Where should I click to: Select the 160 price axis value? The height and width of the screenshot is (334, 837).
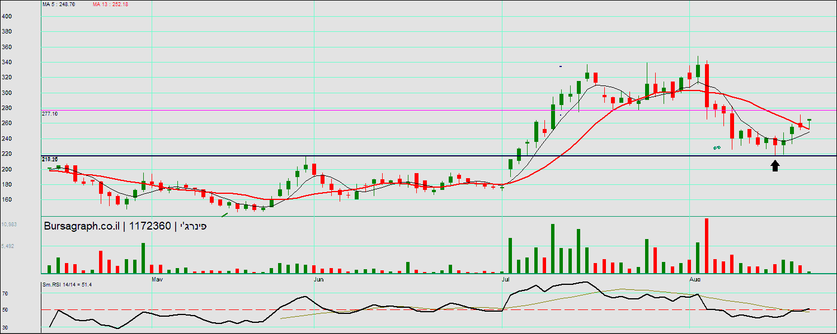[x=7, y=199]
